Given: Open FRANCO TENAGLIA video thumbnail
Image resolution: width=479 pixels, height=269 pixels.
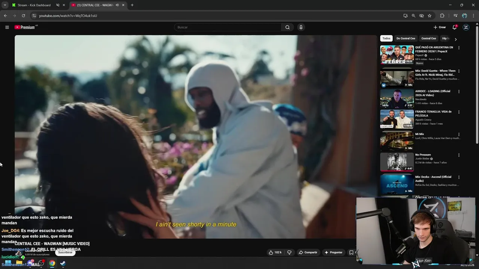Looking at the screenshot, I should click(397, 119).
